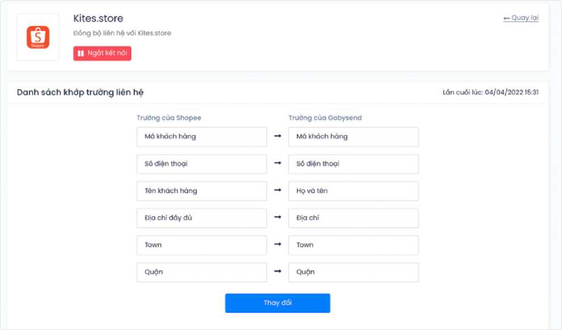Click arrow between Tên khách hàng and Họ và tên
This screenshot has width=562, height=330.
coord(277,191)
